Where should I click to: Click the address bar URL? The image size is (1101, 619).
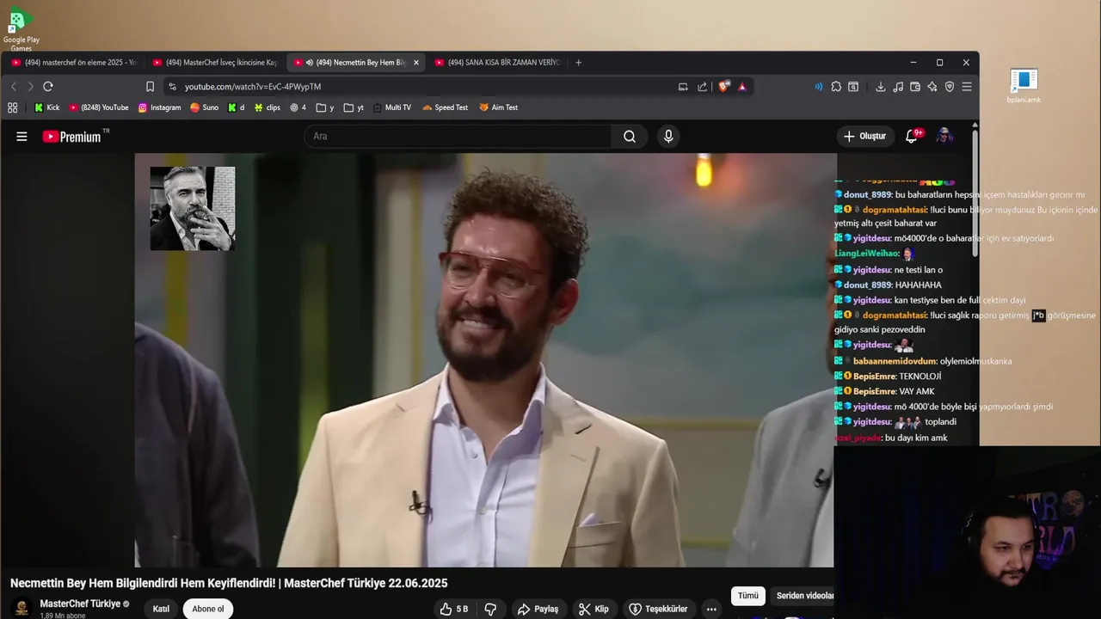[253, 87]
